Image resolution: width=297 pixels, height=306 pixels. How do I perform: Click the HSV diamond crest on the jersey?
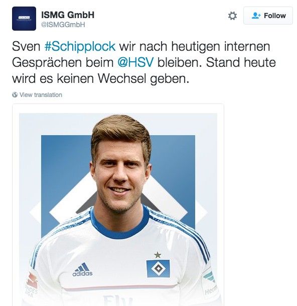(158, 268)
